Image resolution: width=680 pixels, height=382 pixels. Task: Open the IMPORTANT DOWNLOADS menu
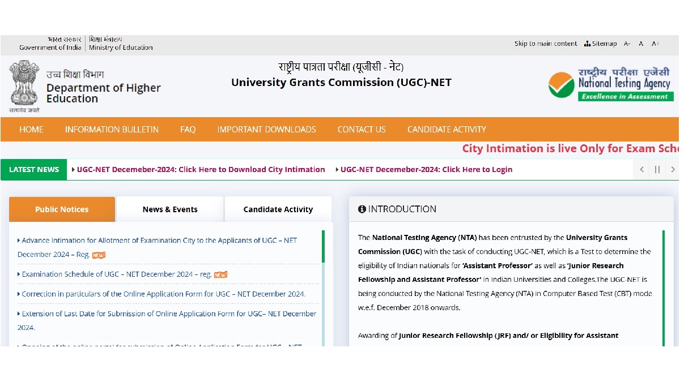pyautogui.click(x=266, y=130)
